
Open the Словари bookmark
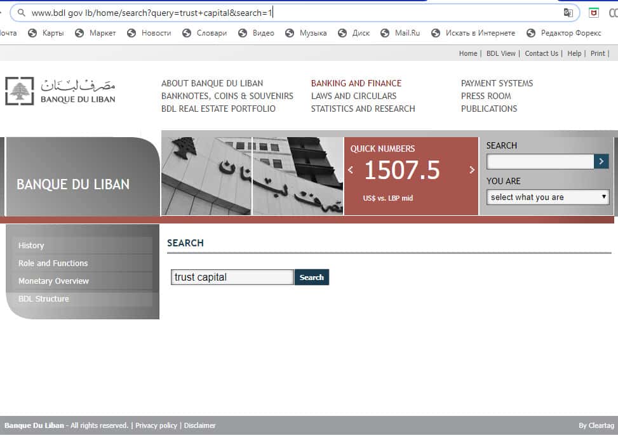click(x=205, y=33)
